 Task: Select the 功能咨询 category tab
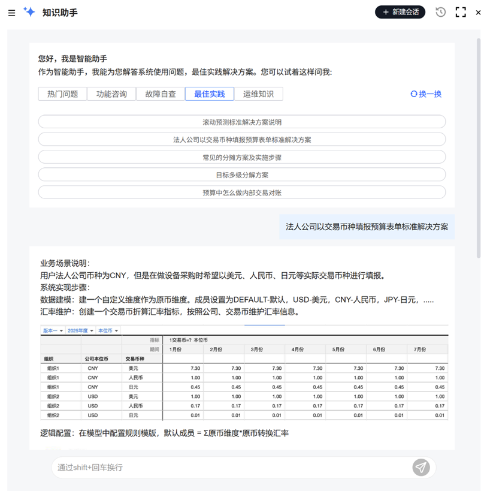pos(111,94)
